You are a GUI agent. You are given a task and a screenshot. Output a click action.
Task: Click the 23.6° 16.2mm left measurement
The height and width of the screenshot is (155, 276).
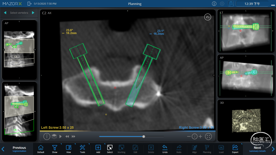point(70,32)
